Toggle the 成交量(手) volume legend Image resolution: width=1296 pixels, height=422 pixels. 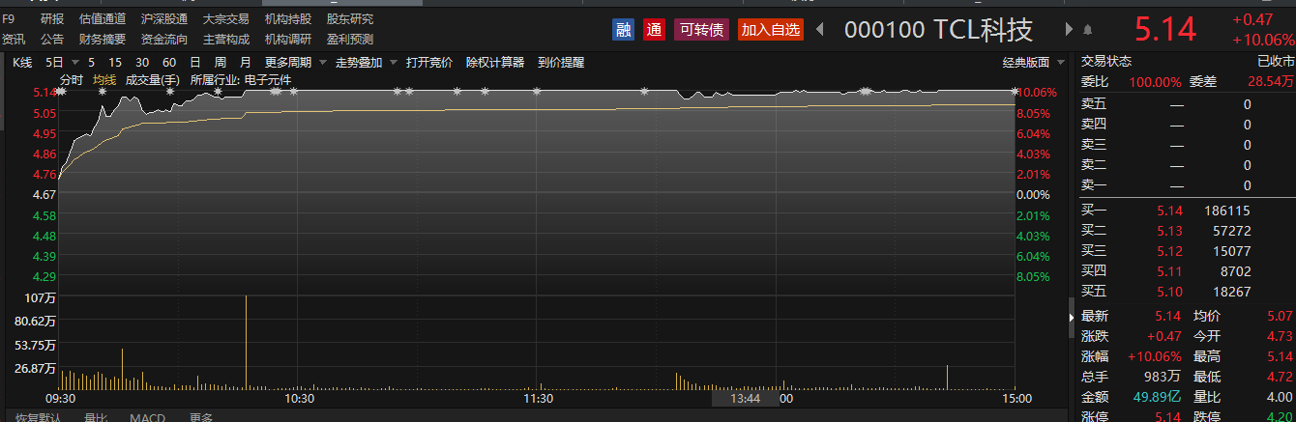point(153,79)
